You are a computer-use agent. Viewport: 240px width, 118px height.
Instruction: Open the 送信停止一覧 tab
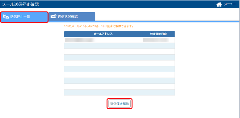24,17
